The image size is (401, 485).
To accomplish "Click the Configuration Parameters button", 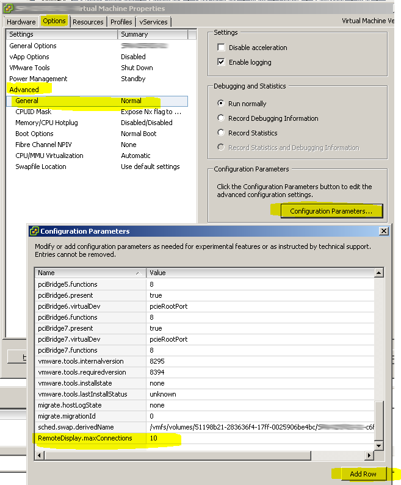I will pos(331,211).
